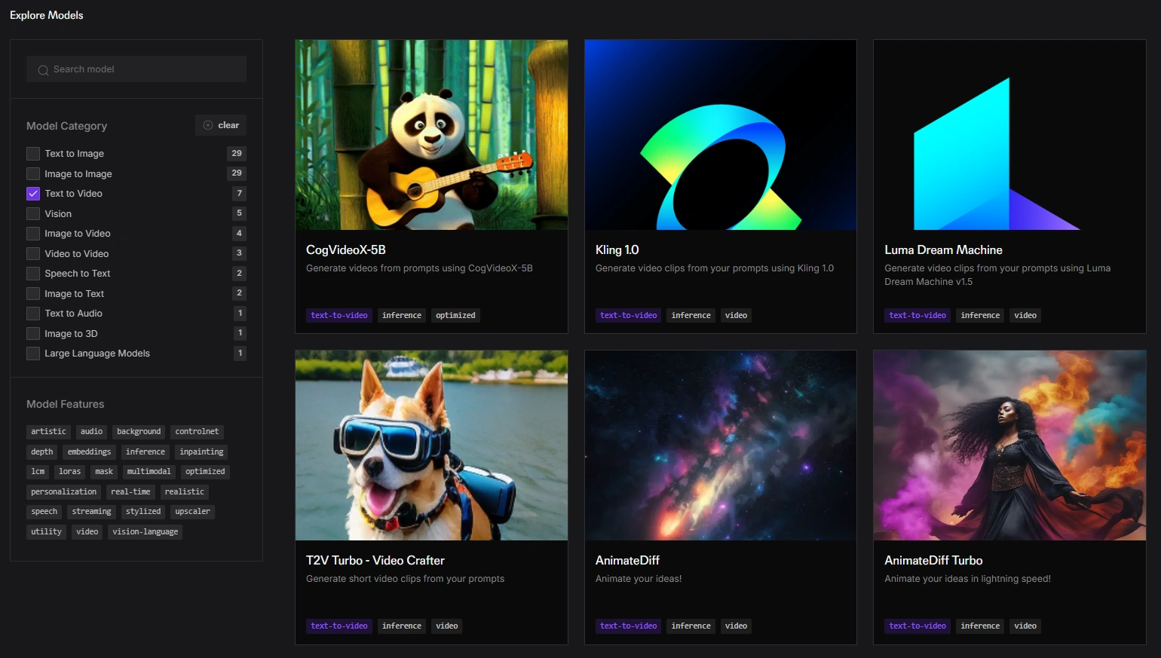Image resolution: width=1161 pixels, height=658 pixels.
Task: Open the panda with guitar thumbnail
Action: pos(431,135)
